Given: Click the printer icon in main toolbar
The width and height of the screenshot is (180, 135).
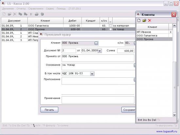Looking at the screenshot, I should click(37, 14).
